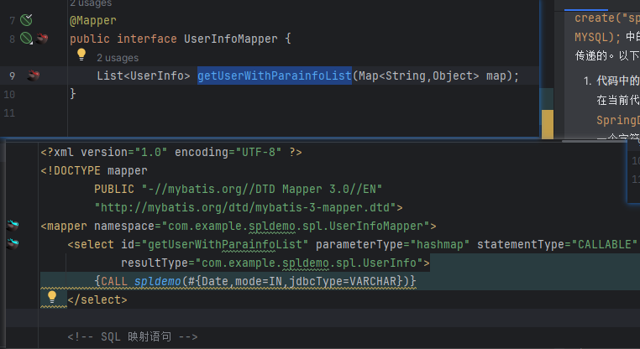Click the MyBatis gutter icon beside select tag

(x=13, y=243)
